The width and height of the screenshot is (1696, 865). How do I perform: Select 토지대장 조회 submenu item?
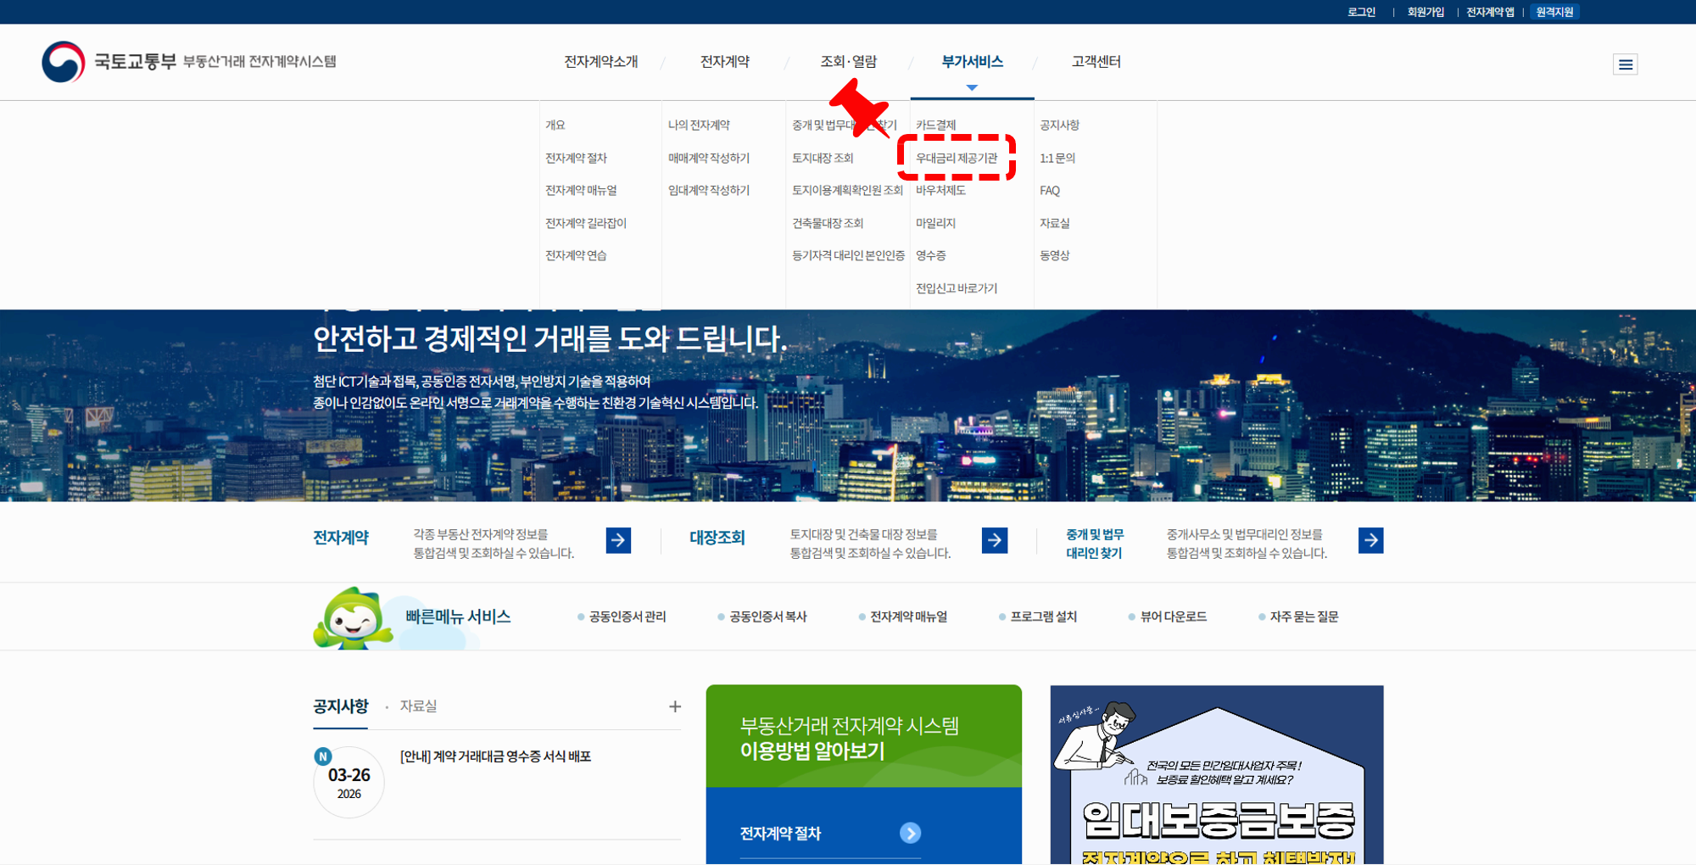pos(823,158)
